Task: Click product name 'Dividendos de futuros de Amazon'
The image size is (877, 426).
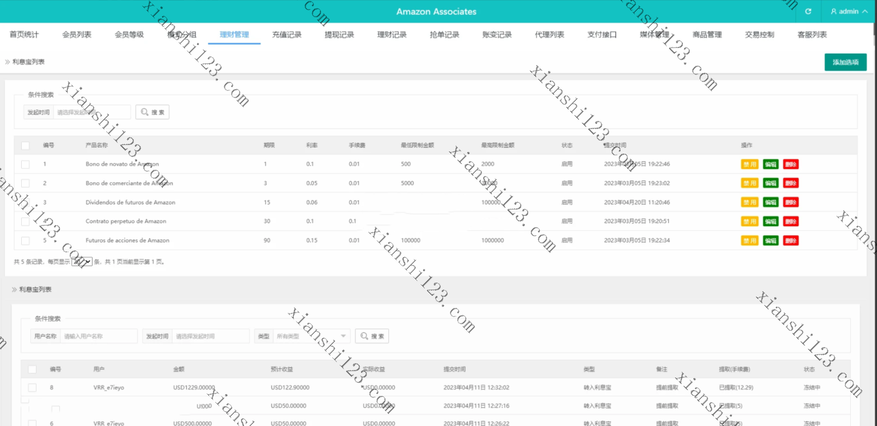Action: pyautogui.click(x=130, y=203)
